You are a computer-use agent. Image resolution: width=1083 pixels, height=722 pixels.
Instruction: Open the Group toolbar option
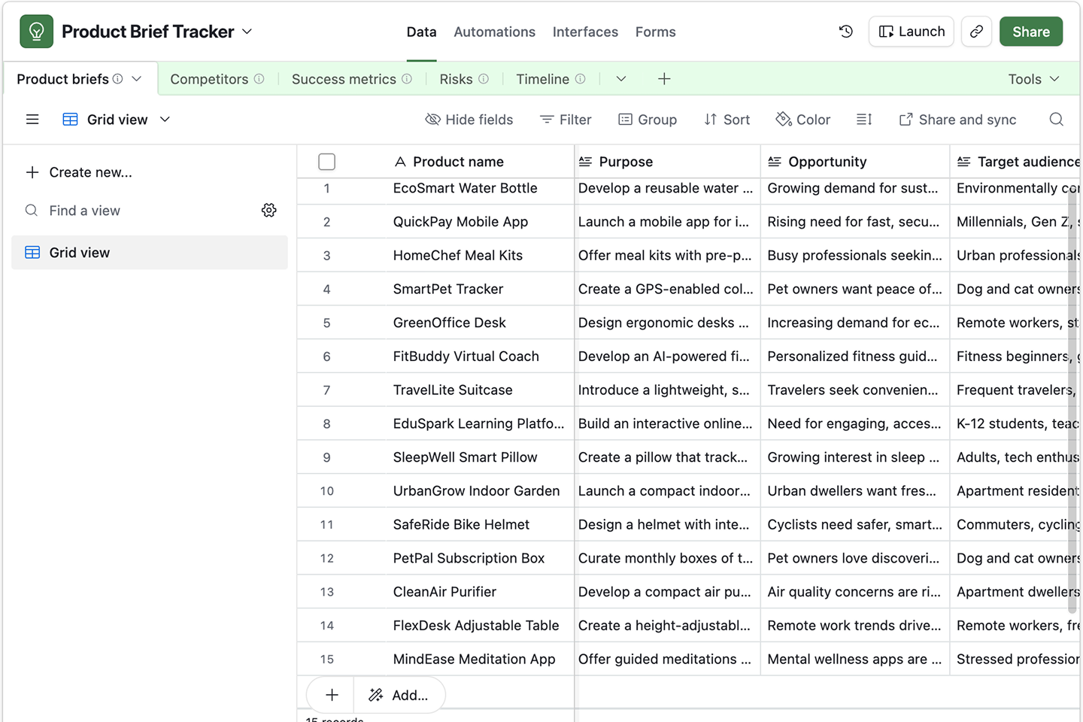click(x=648, y=120)
